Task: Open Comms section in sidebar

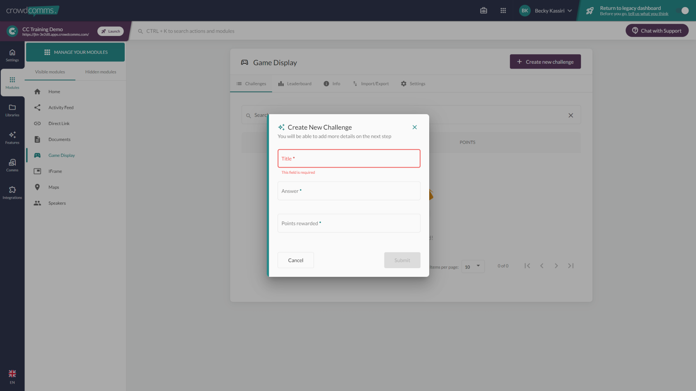Action: (12, 165)
